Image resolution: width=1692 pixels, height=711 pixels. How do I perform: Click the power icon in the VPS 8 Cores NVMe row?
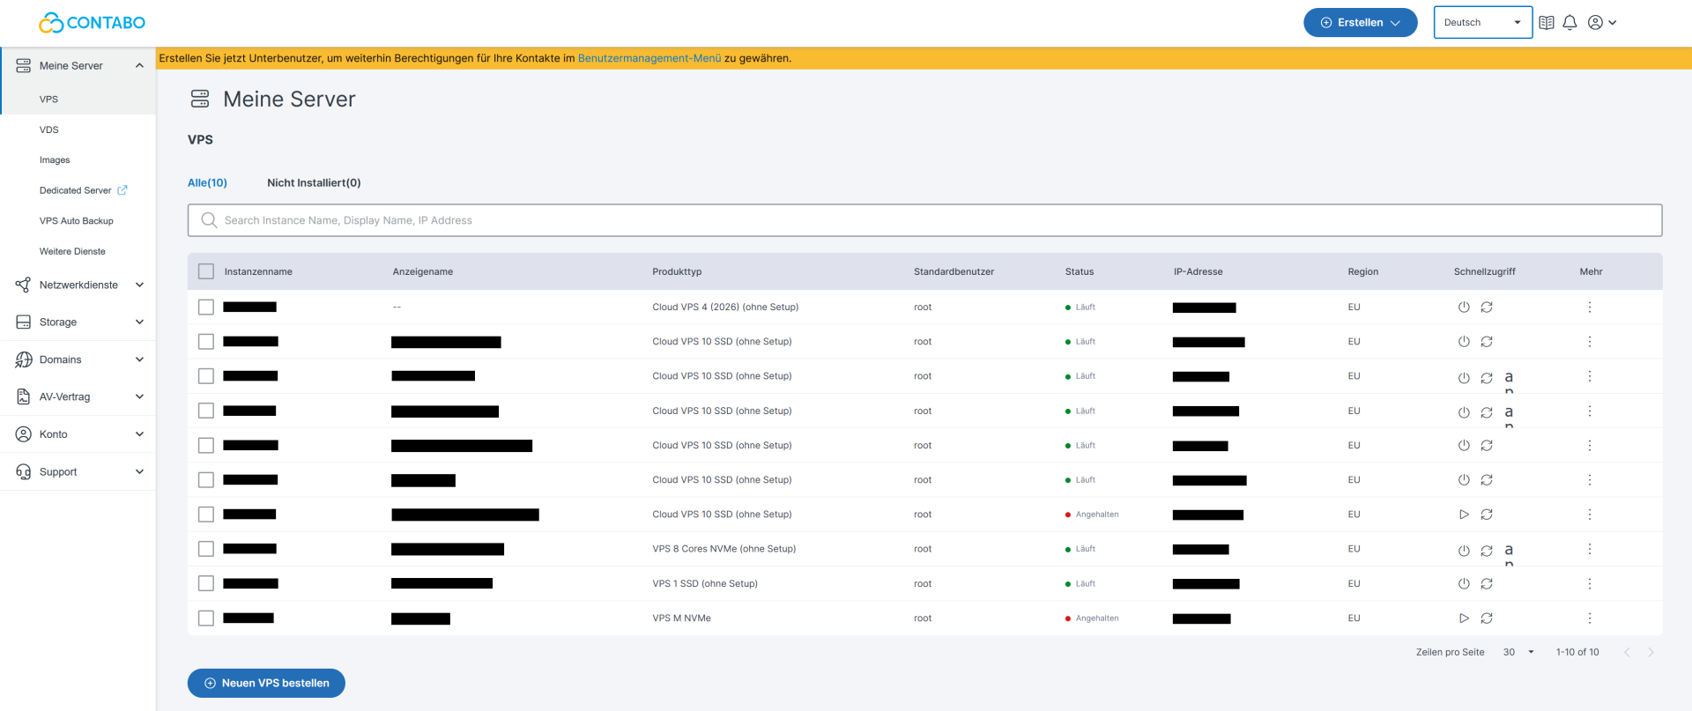1464,550
